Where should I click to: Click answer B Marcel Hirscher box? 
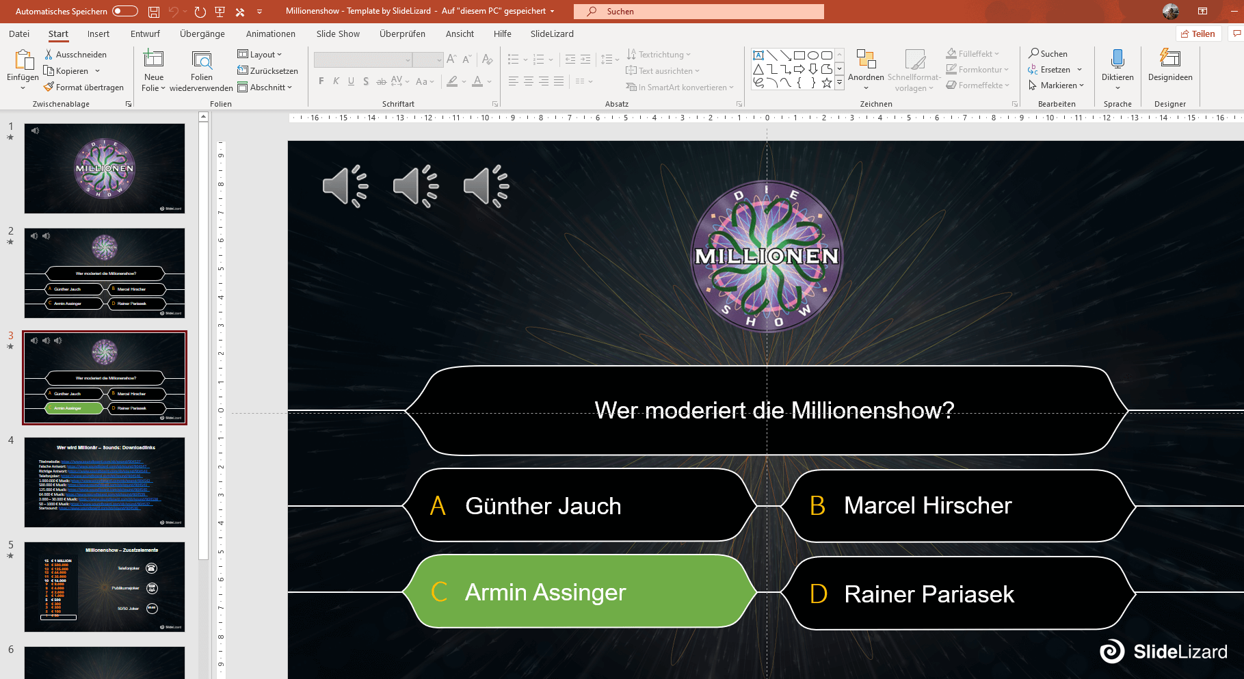[x=957, y=505]
